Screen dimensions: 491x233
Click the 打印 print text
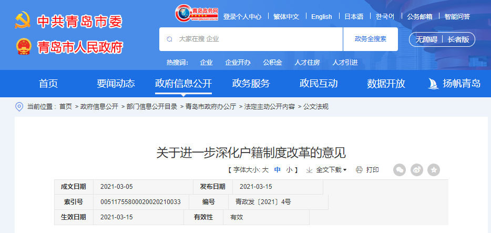coord(373,170)
